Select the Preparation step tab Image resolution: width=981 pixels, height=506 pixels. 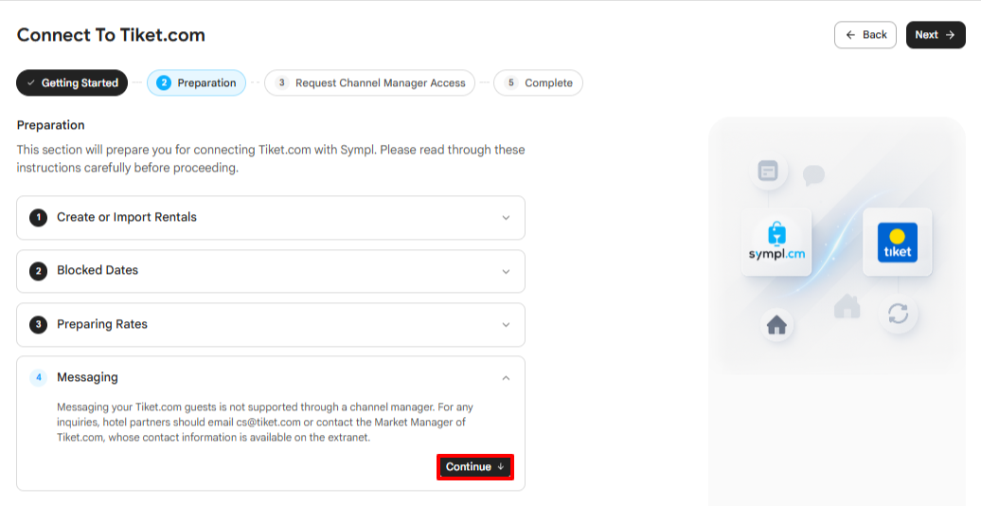tap(196, 82)
